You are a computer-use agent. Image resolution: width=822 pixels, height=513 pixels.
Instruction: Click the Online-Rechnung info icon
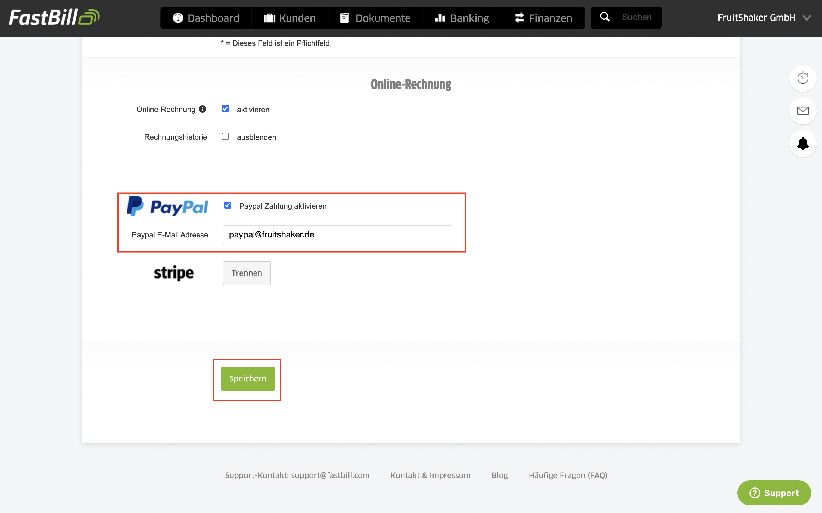203,109
